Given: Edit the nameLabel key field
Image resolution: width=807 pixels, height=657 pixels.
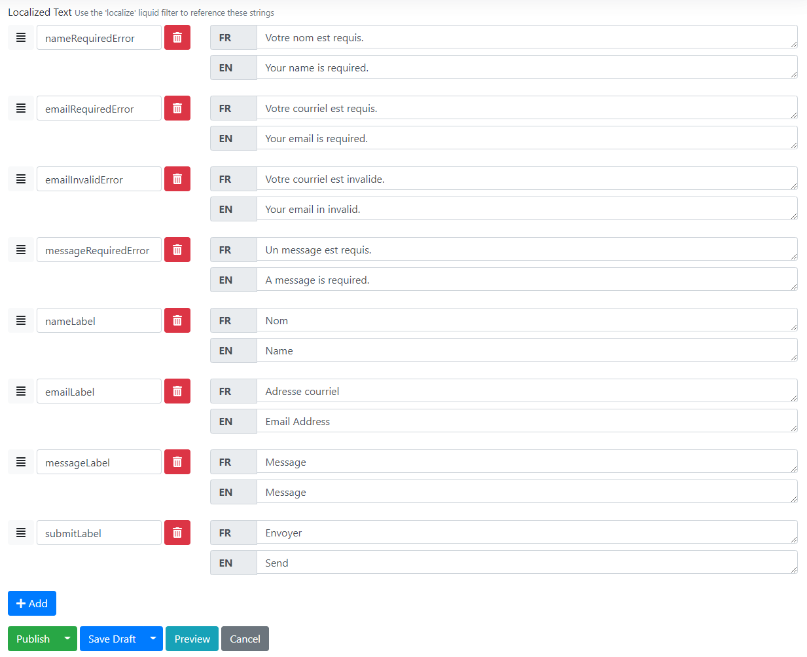Looking at the screenshot, I should (99, 320).
